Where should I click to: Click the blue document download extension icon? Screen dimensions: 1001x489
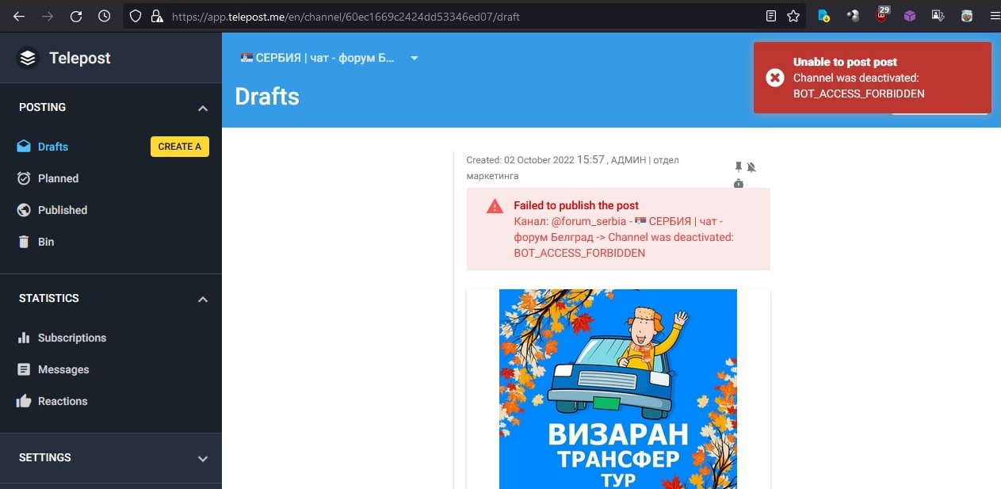pos(824,16)
